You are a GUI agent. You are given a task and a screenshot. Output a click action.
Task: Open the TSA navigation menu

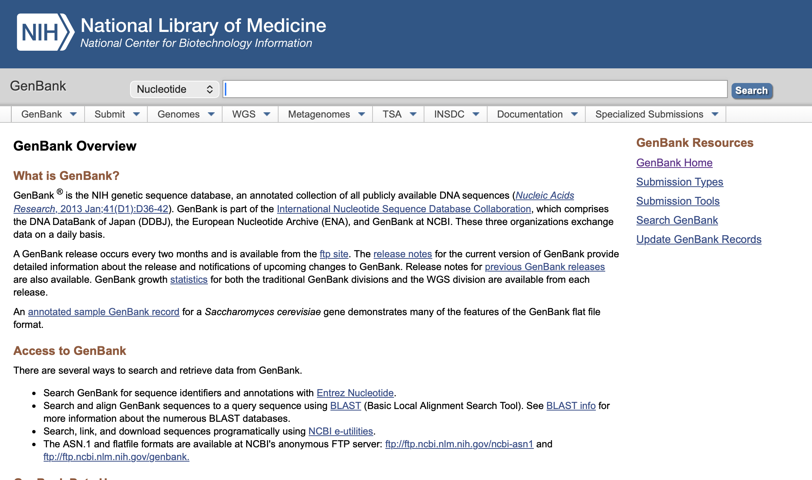pyautogui.click(x=392, y=114)
